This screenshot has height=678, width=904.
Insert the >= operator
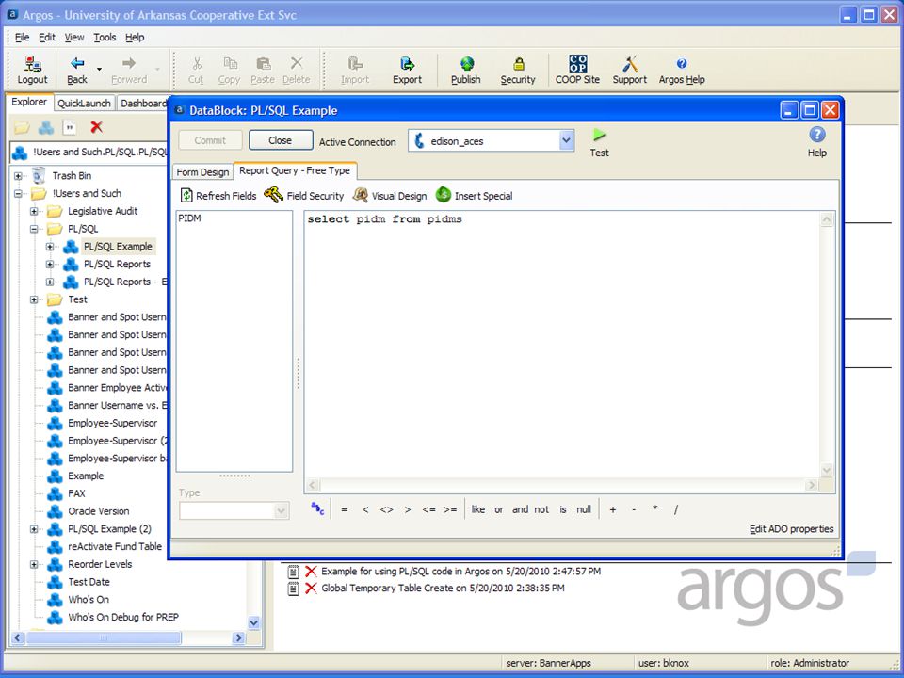click(450, 509)
